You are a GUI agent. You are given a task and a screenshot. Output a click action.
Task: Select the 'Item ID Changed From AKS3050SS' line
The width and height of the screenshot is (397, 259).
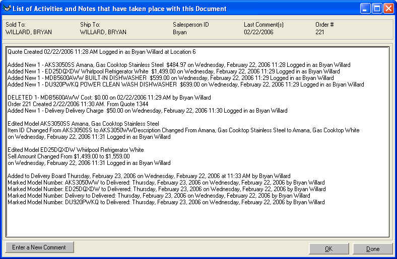coord(183,130)
